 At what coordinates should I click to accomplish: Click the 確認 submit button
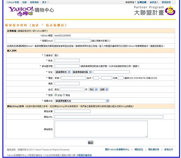click(91, 143)
